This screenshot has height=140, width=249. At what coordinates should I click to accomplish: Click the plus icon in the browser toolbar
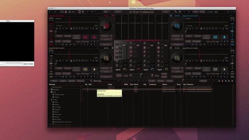click(x=132, y=81)
